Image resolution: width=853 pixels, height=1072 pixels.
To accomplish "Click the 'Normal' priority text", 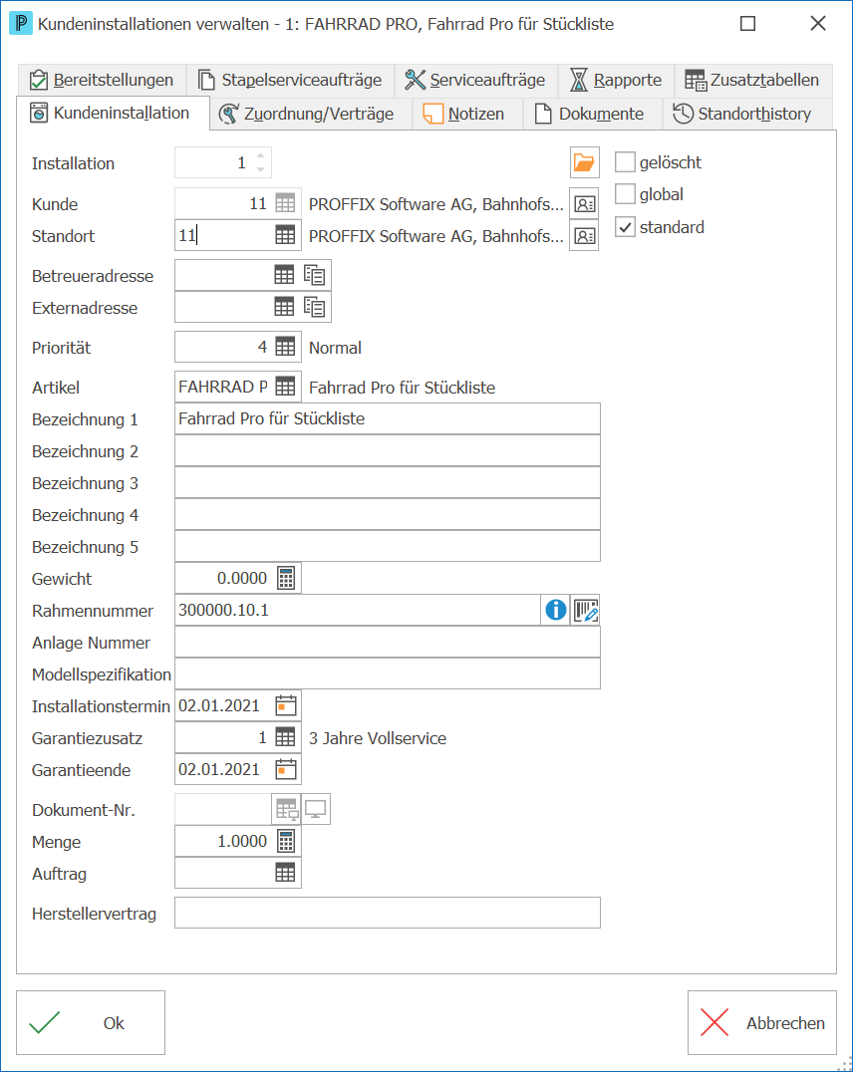I will click(335, 348).
